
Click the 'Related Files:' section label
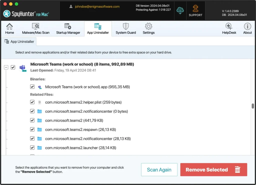click(x=42, y=94)
